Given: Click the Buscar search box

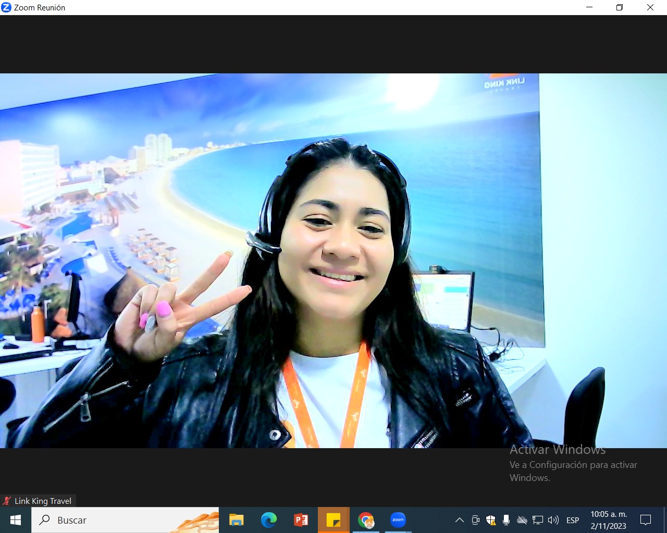Looking at the screenshot, I should 125,520.
